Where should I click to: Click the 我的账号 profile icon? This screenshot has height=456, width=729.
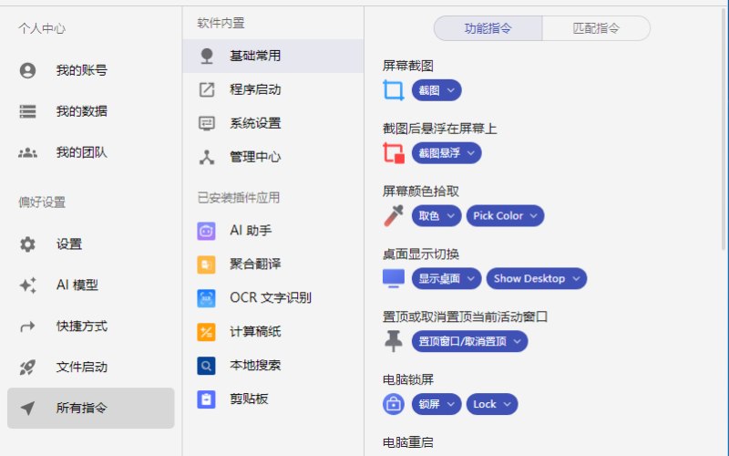click(27, 70)
